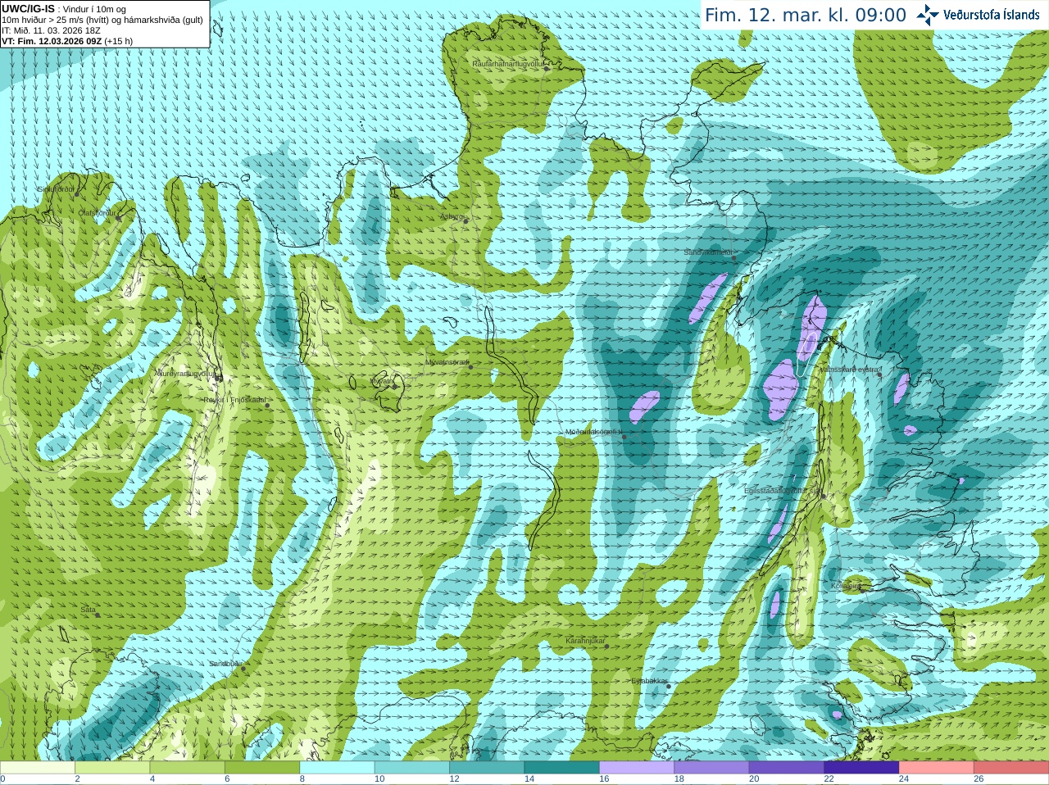Pick the 14–16 m/s dark teal swatch
The height and width of the screenshot is (785, 1049).
tap(562, 768)
